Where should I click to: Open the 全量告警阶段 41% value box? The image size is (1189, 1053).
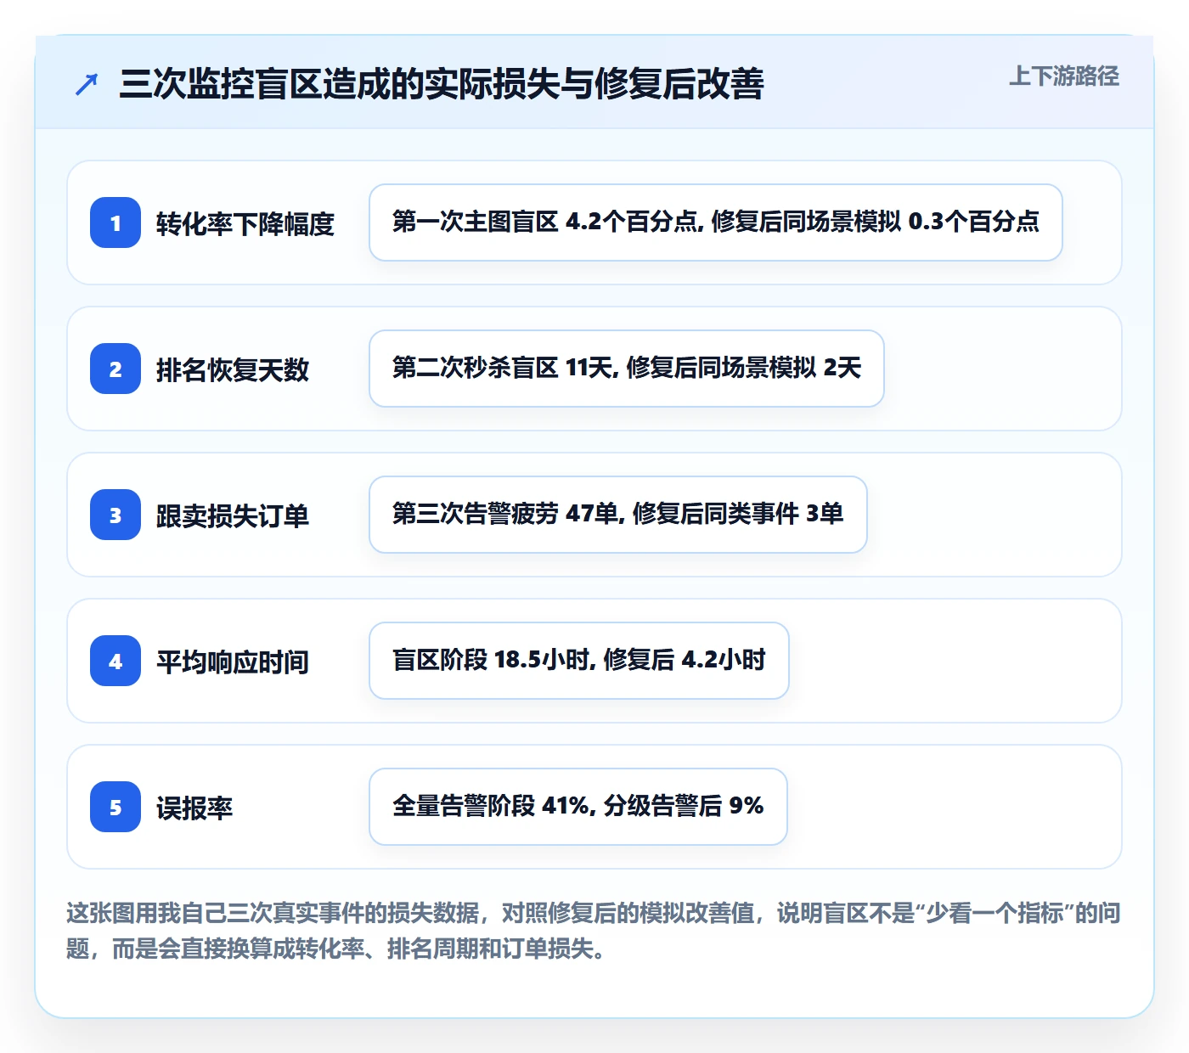pyautogui.click(x=578, y=807)
